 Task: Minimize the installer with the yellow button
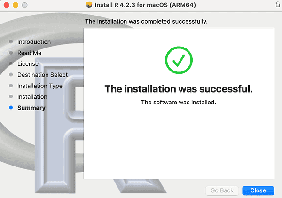point(15,5)
